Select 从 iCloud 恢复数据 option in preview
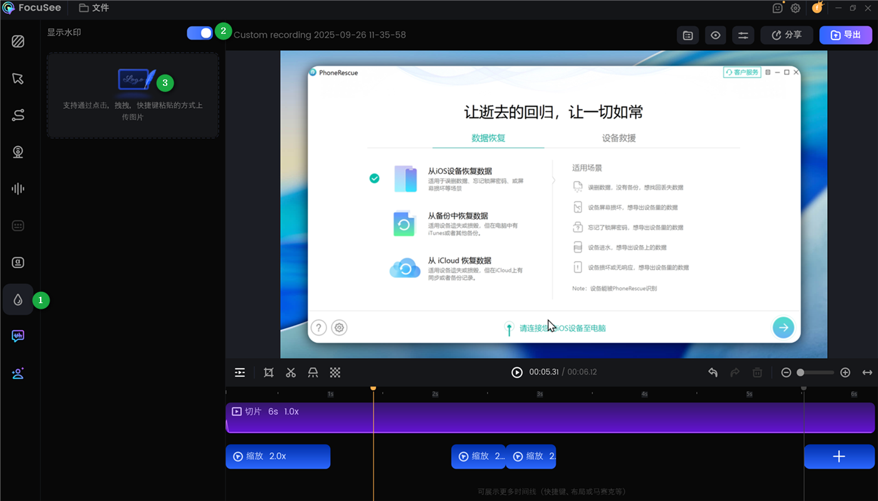 [x=459, y=269]
